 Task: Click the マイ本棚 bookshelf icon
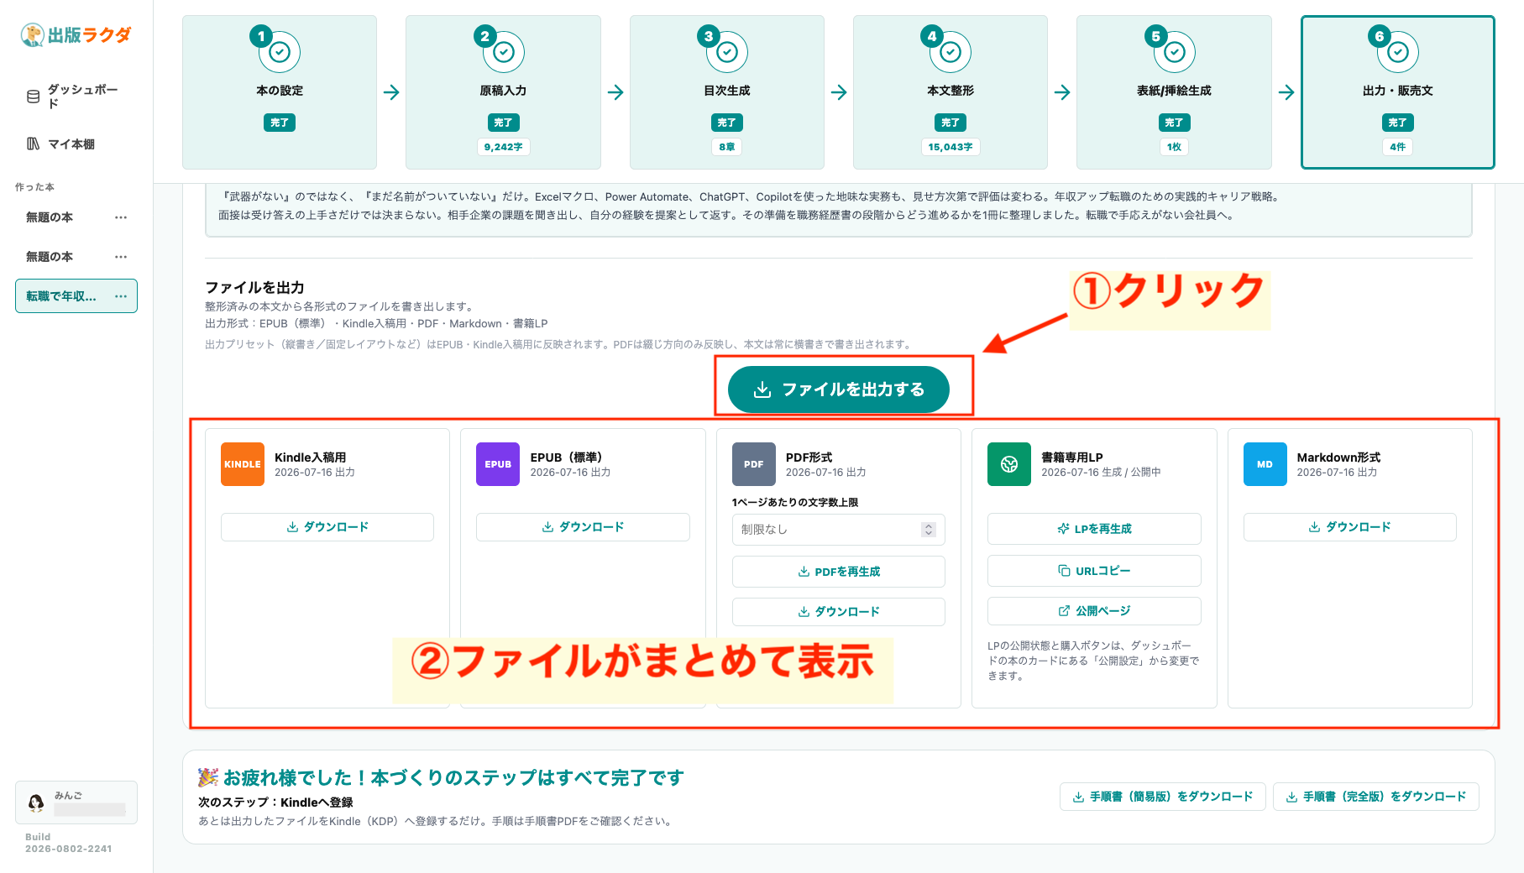coord(34,144)
